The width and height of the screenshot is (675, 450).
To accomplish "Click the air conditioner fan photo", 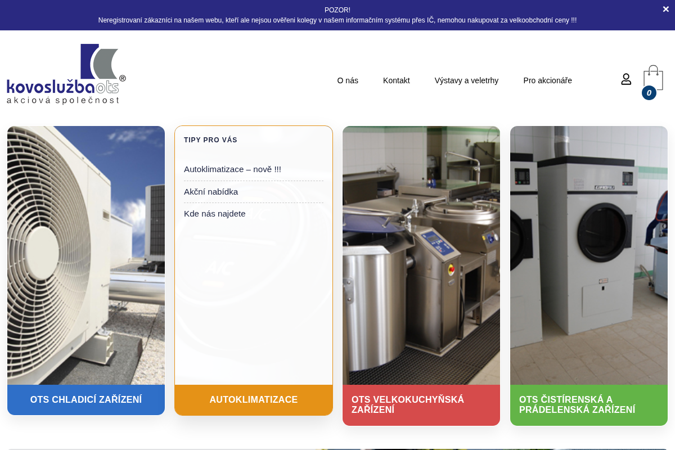I will [86, 255].
